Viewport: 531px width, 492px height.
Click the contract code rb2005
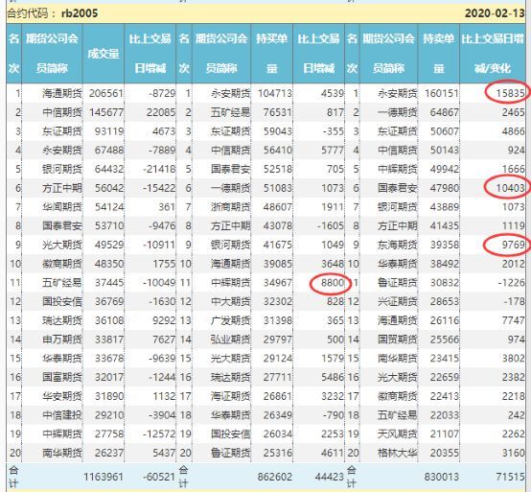tap(80, 13)
